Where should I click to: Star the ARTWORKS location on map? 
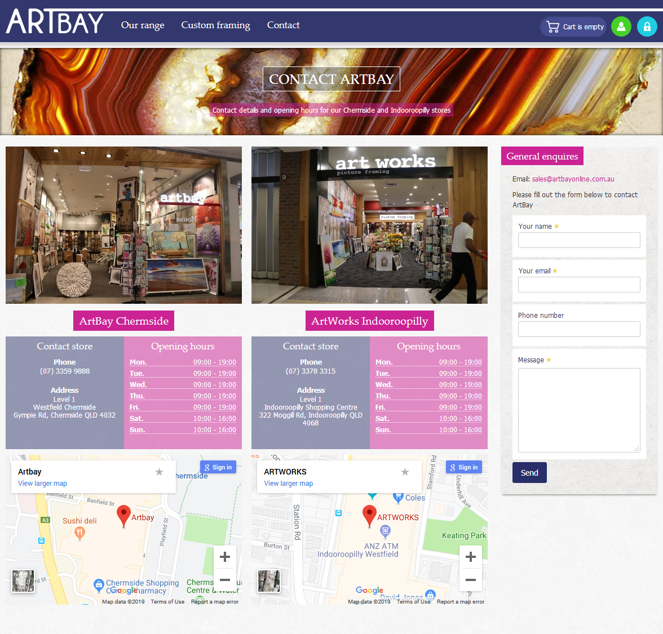(x=405, y=472)
